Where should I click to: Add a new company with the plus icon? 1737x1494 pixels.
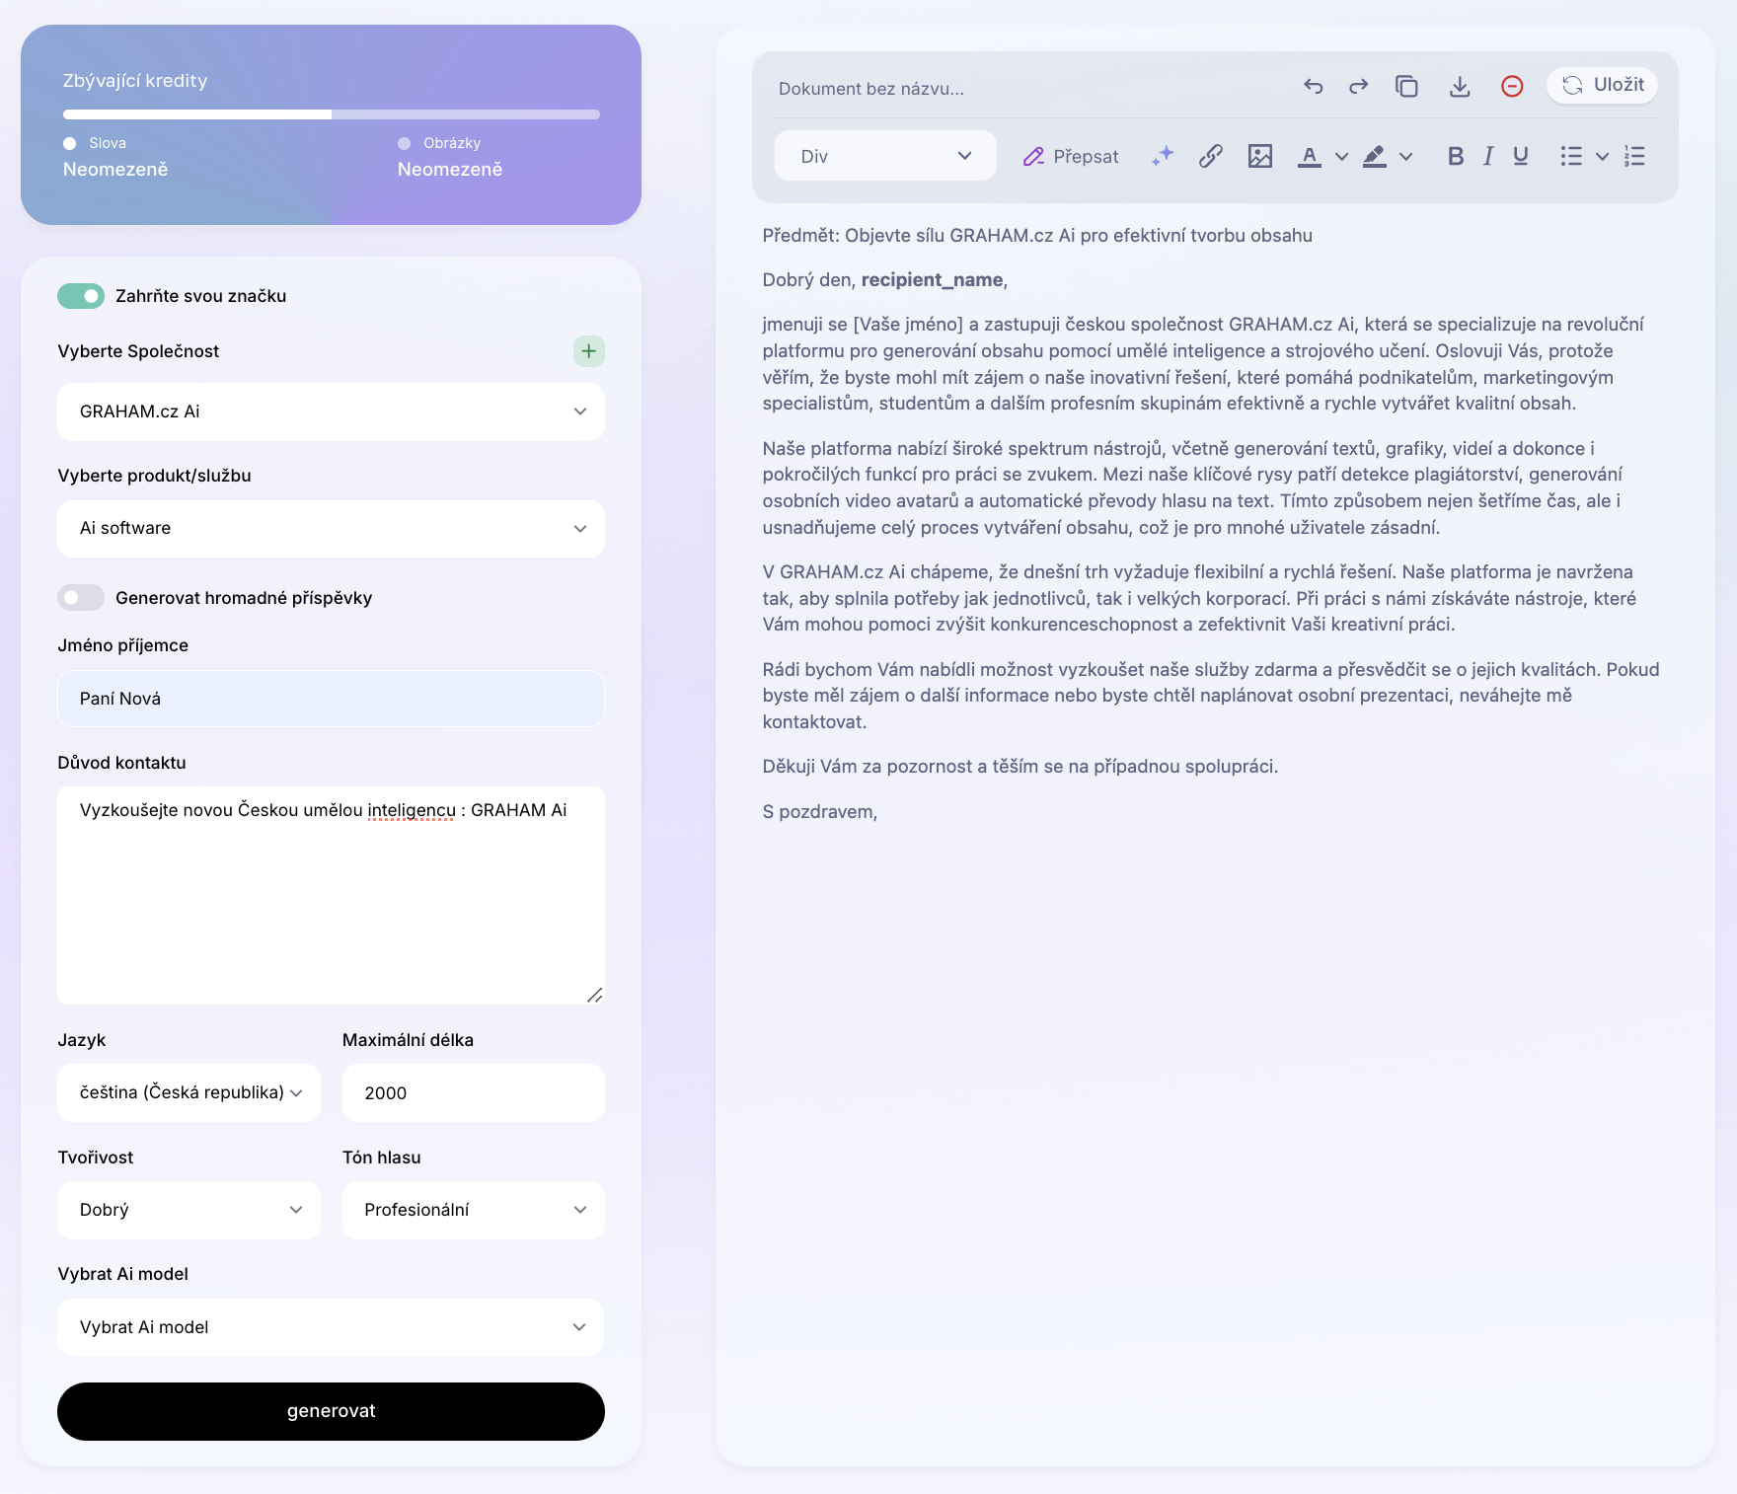tap(588, 350)
